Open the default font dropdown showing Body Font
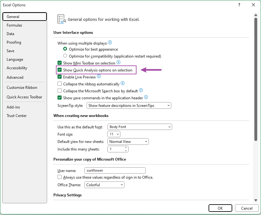This screenshot has height=215, width=261. coord(169,126)
